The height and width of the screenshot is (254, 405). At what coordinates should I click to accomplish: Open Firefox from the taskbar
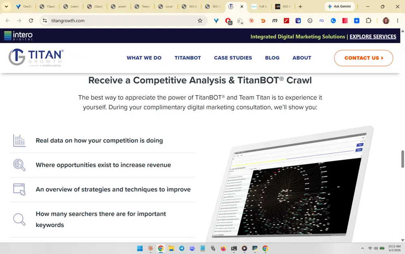click(x=224, y=248)
